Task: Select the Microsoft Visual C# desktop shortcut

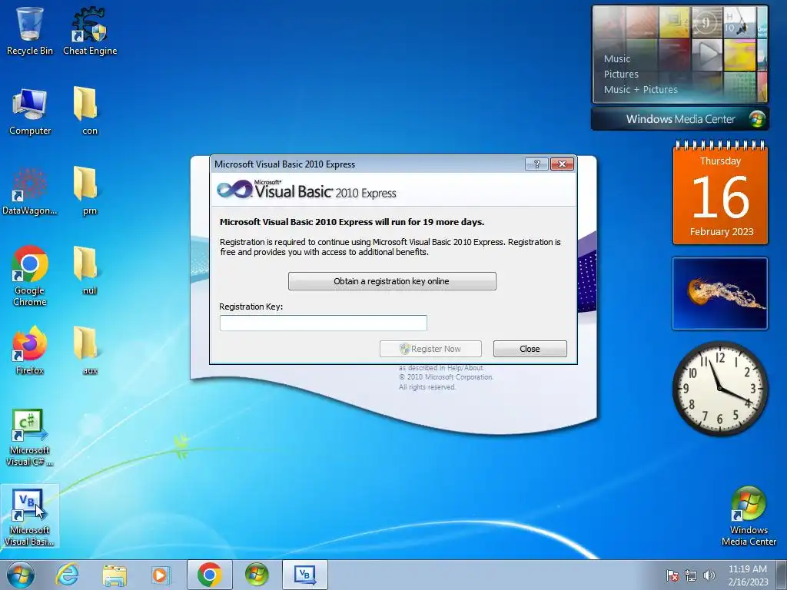Action: click(x=30, y=437)
